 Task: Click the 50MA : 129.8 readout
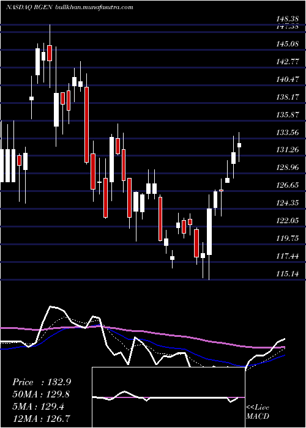pyautogui.click(x=41, y=394)
